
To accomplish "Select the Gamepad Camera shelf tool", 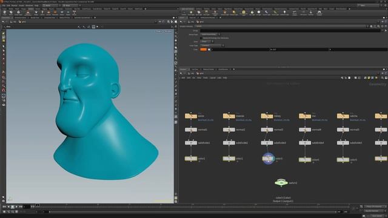I will pos(319,13).
